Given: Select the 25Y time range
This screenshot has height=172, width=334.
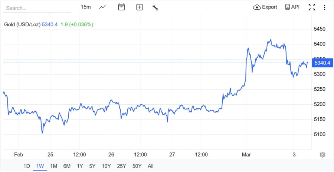Looking at the screenshot, I should click(x=121, y=166).
